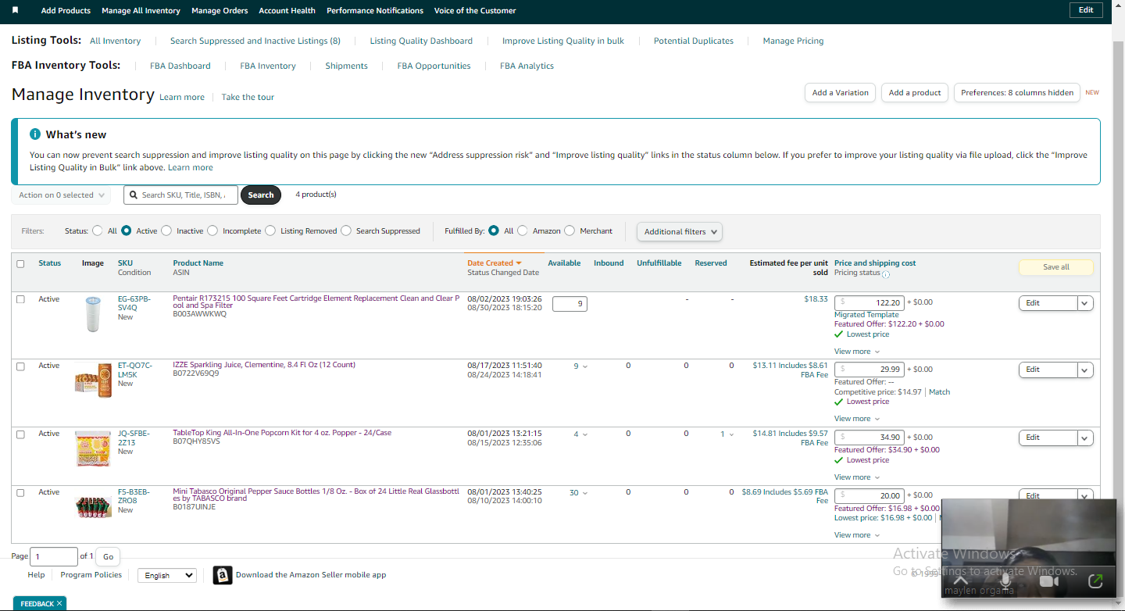The width and height of the screenshot is (1125, 611).
Task: Click Match link beside competitive price $14.97
Action: point(940,392)
